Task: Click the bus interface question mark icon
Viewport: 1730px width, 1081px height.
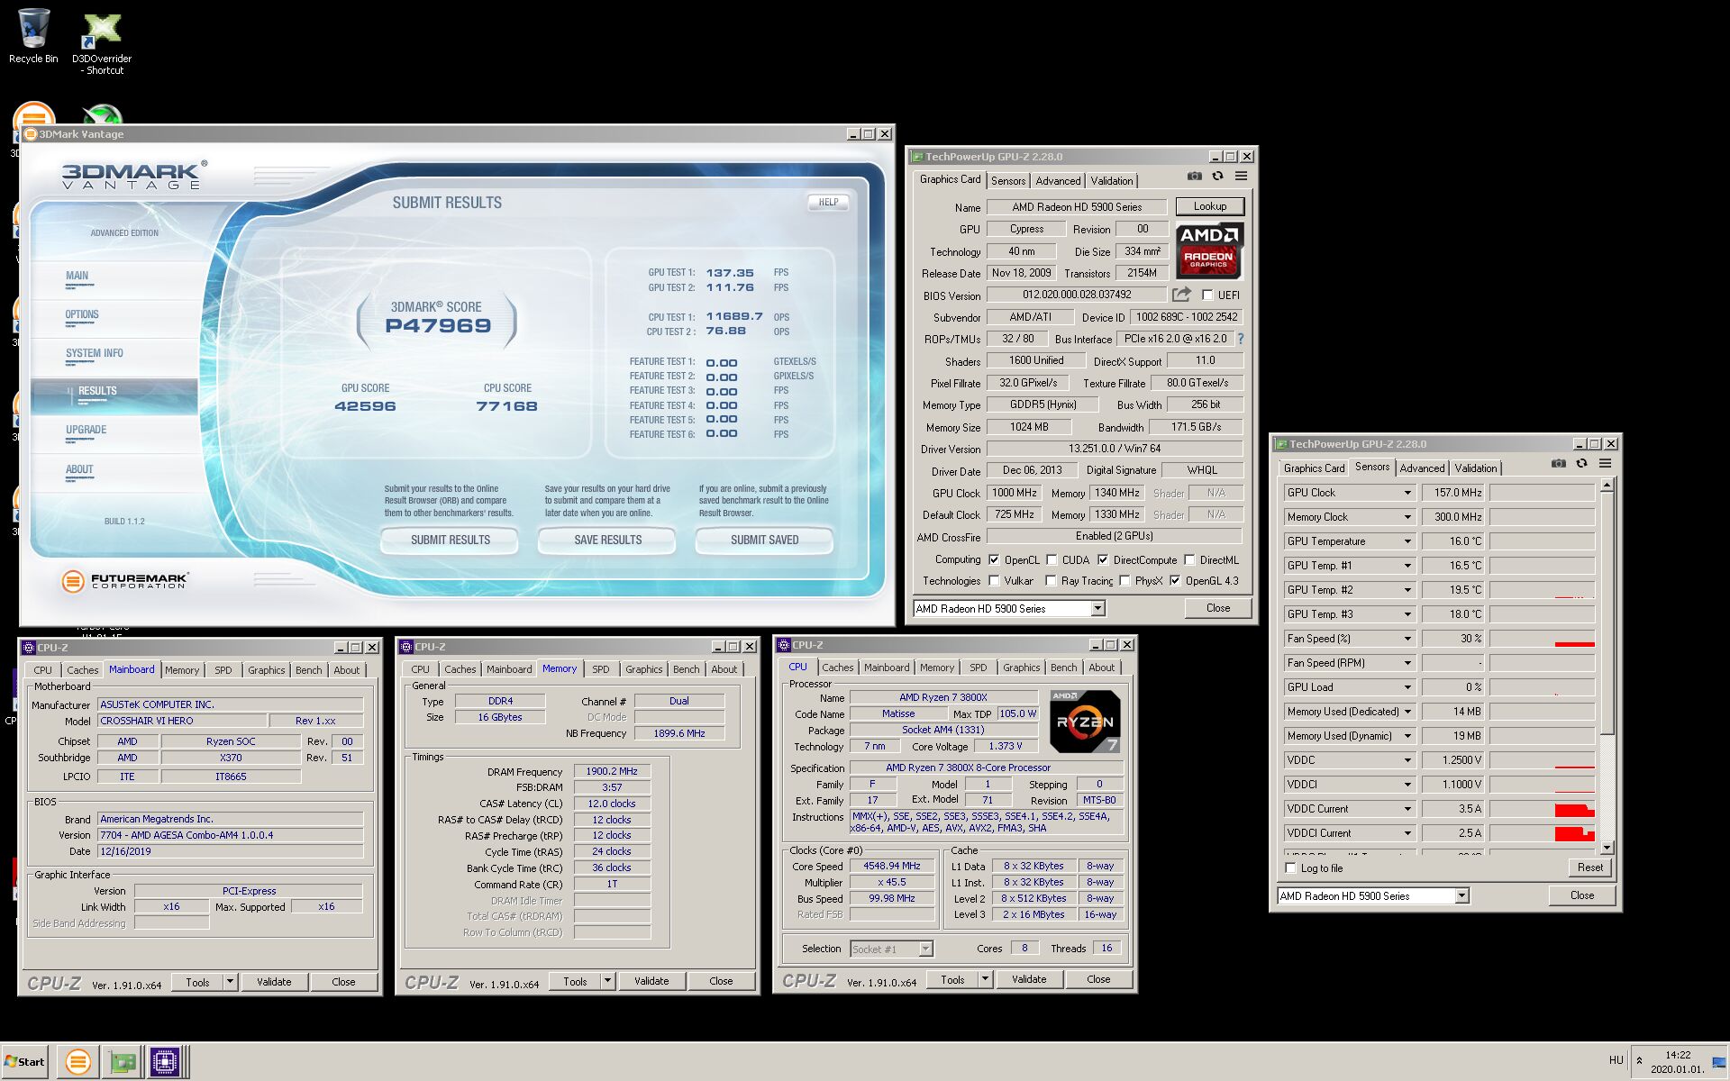Action: click(1241, 339)
